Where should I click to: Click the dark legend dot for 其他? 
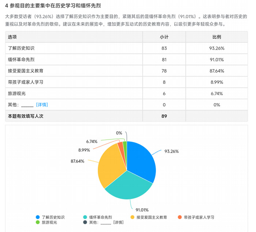point(85,222)
